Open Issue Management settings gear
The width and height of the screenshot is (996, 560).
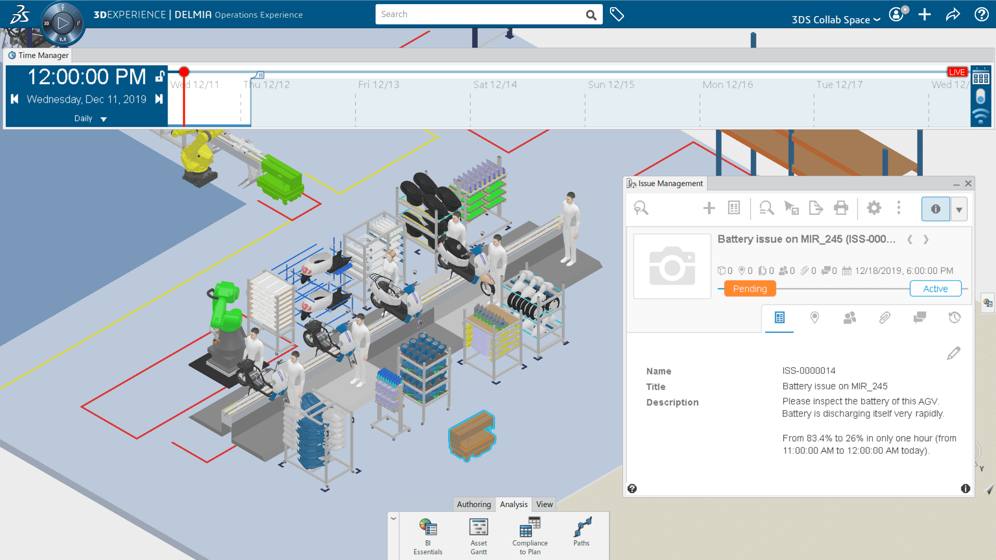click(874, 208)
